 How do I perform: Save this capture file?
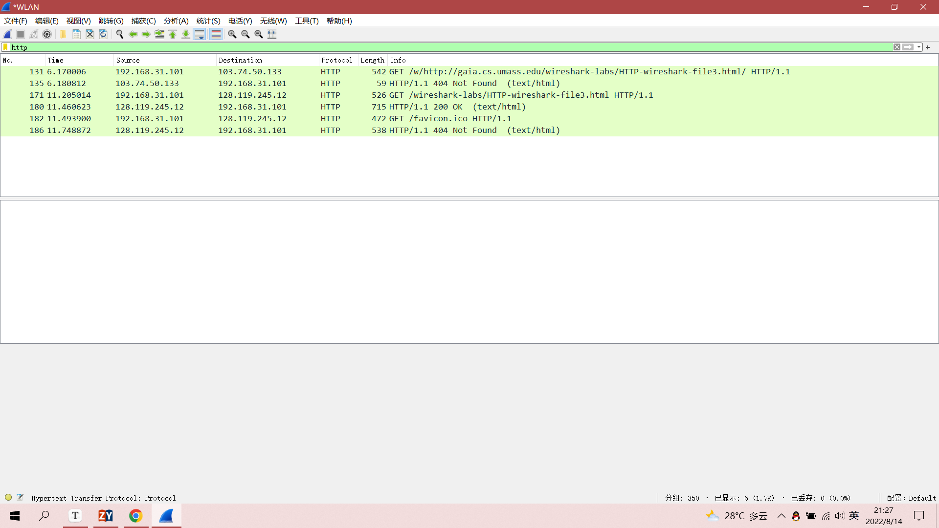(76, 34)
